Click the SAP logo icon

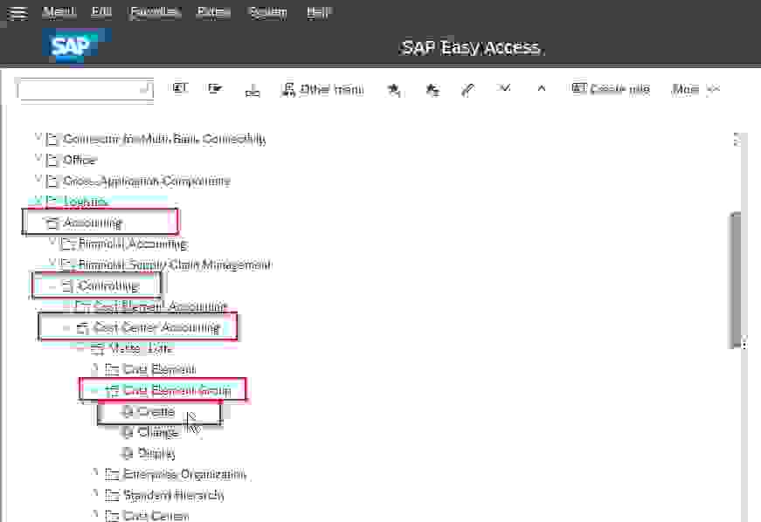pos(73,45)
